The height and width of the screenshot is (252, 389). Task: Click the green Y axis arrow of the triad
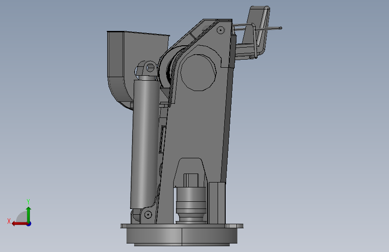[x=29, y=215]
